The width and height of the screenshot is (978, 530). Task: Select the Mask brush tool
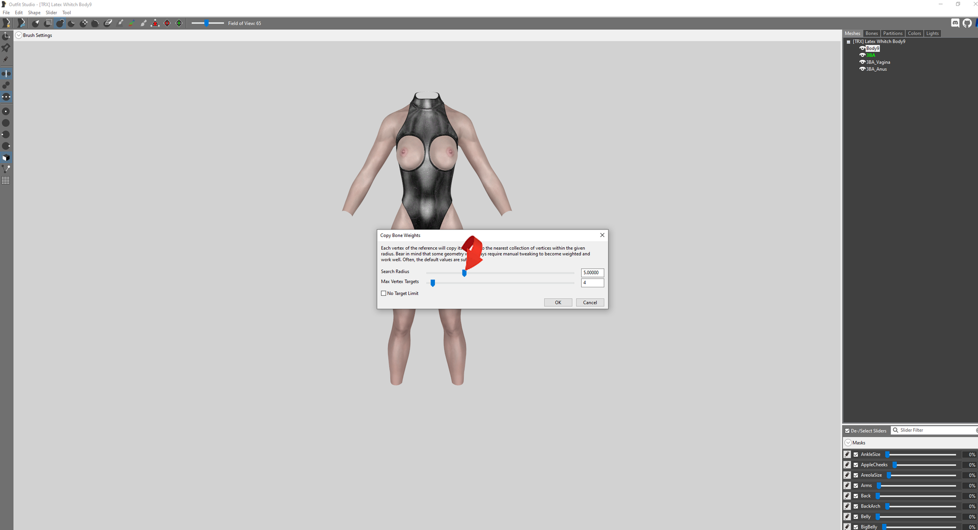pos(48,23)
